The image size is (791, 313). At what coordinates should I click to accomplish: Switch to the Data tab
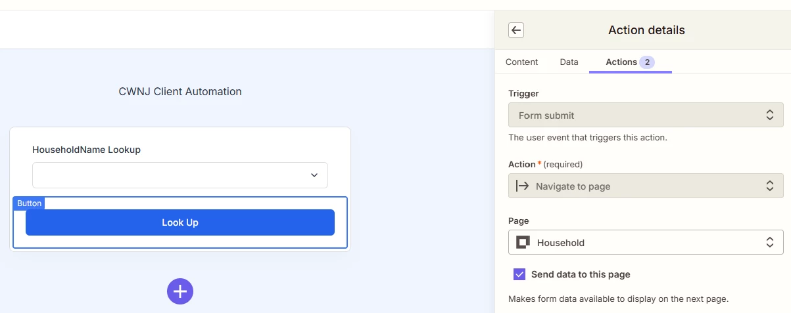(x=569, y=62)
